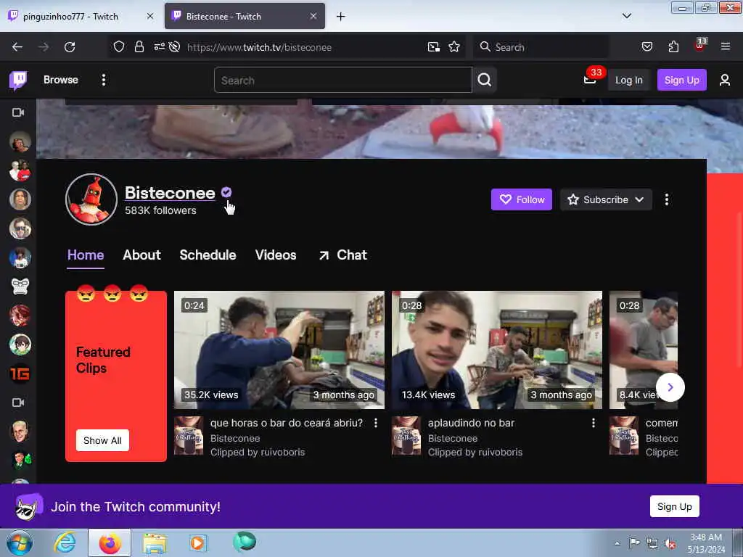Switch to the About tab
The image size is (743, 557).
tap(141, 255)
